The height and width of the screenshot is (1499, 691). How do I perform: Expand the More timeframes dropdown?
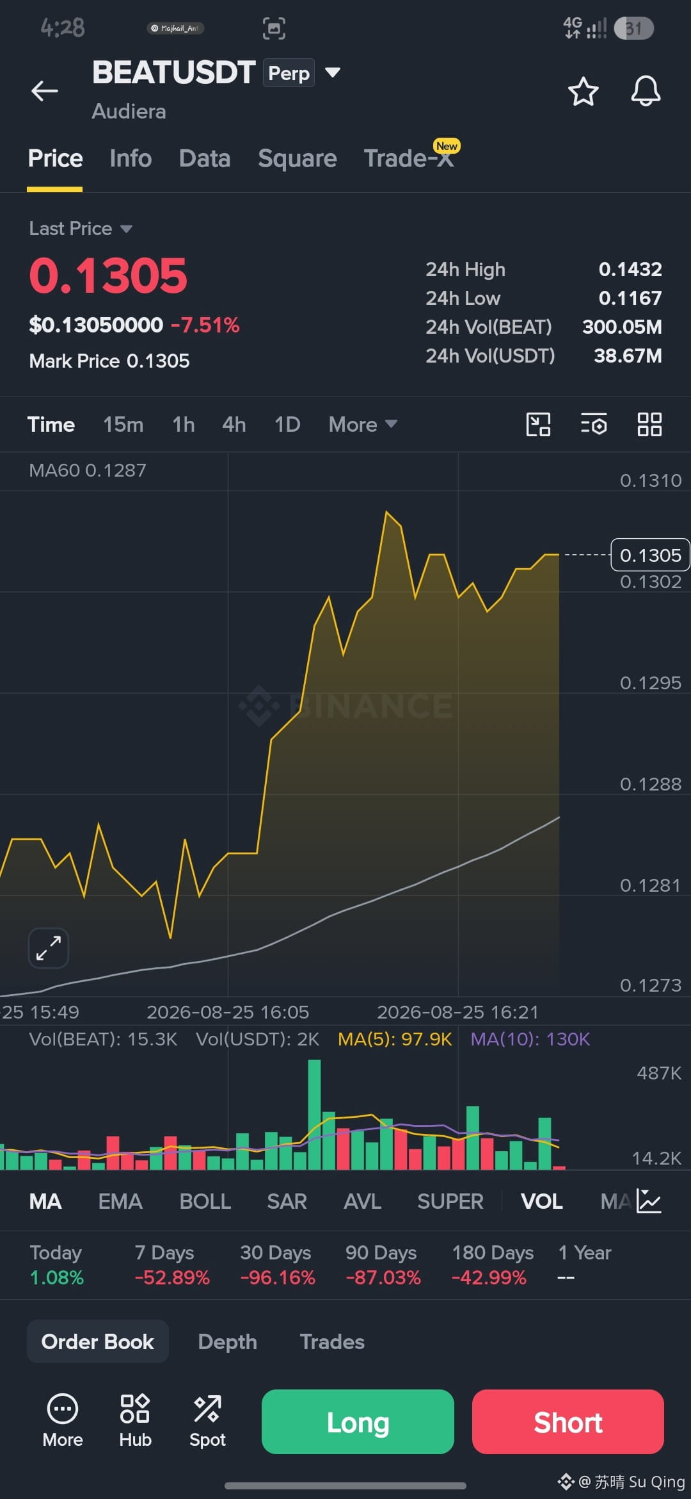363,424
